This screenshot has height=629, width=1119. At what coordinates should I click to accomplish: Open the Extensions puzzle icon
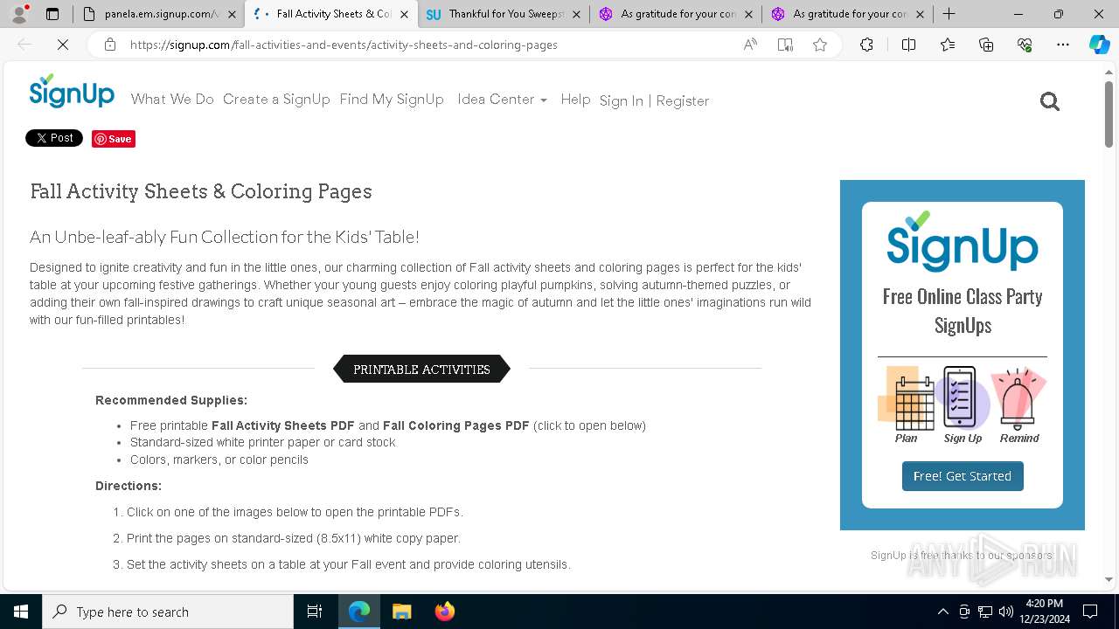click(x=866, y=45)
